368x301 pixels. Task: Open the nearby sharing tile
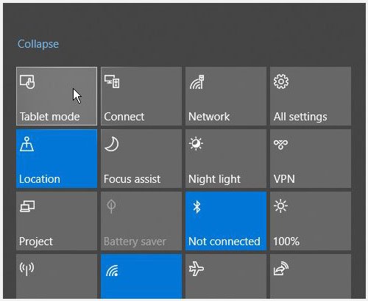[x=311, y=276]
